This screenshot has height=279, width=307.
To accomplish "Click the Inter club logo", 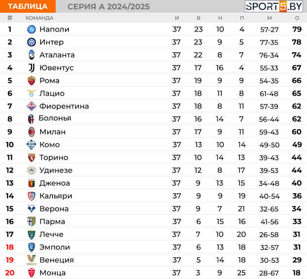I will tap(32, 42).
